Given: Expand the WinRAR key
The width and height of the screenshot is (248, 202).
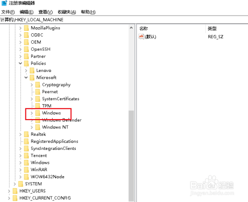Looking at the screenshot, I should pos(20,170).
